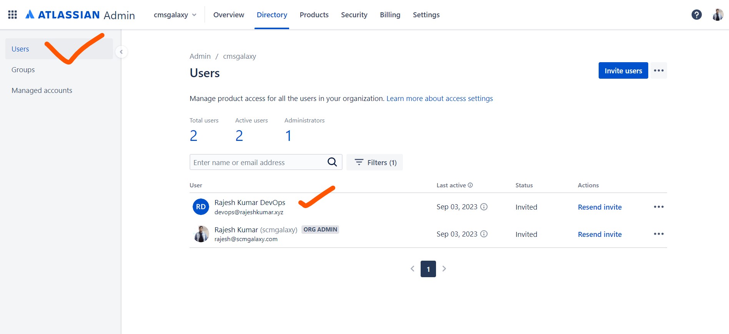Resend invite to Rajesh Kumar DevOps

coord(599,207)
